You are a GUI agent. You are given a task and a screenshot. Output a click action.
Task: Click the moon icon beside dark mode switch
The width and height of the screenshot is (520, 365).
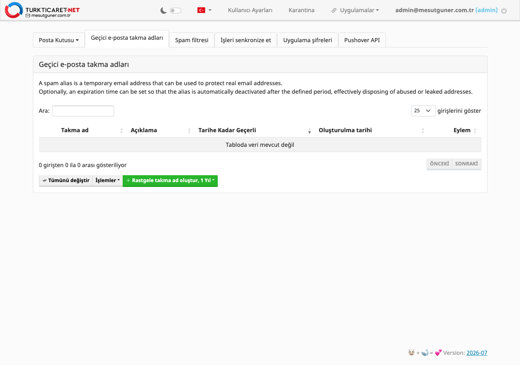[163, 11]
